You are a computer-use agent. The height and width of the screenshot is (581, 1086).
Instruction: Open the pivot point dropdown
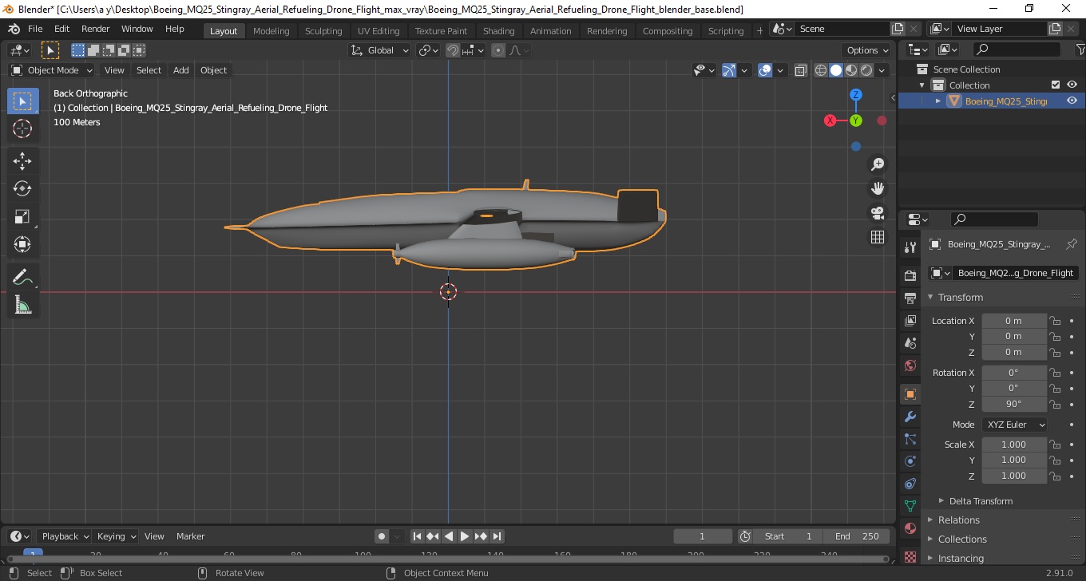pos(429,50)
